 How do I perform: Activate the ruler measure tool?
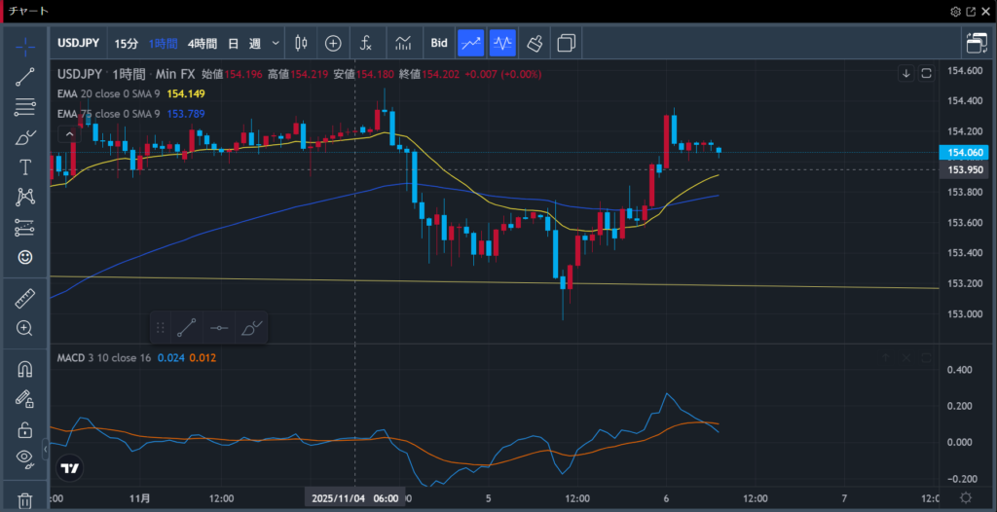[x=25, y=299]
